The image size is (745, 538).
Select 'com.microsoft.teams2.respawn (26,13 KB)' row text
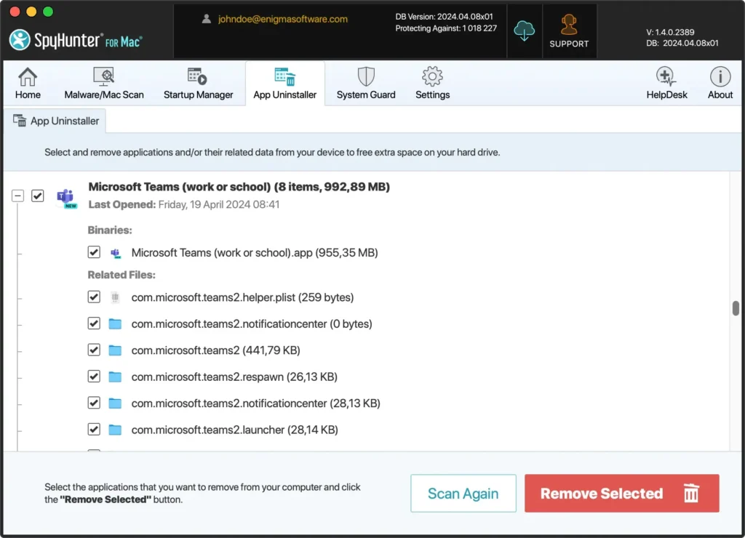(x=234, y=377)
